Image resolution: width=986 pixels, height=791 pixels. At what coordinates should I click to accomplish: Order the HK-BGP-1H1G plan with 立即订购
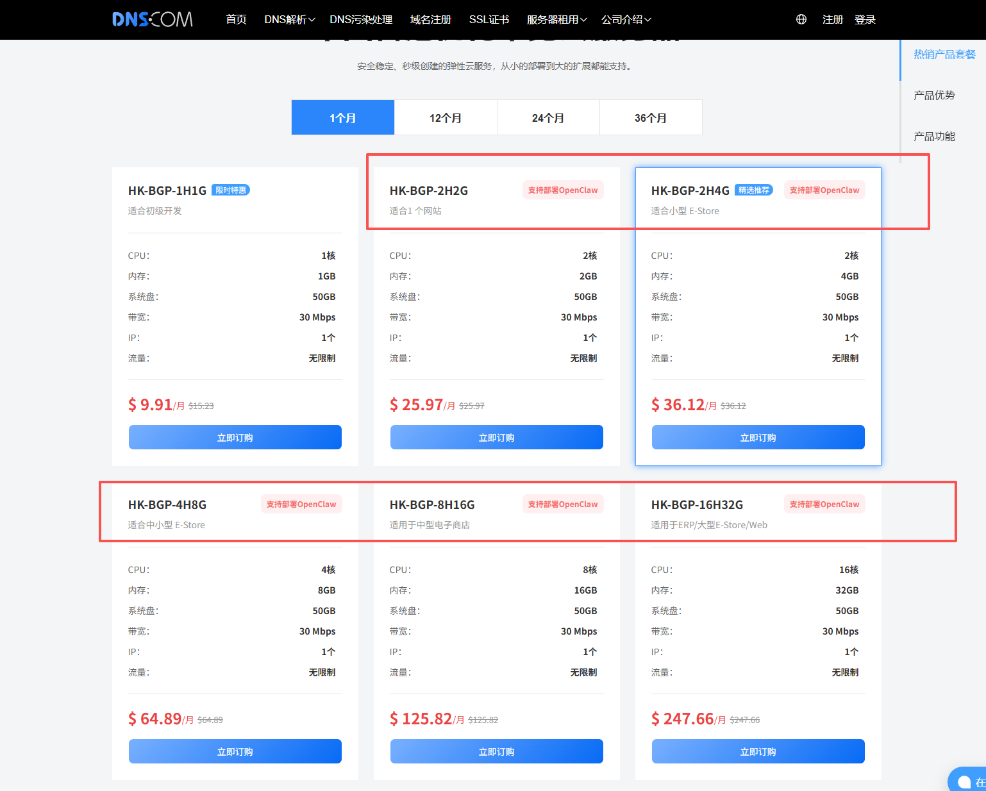coord(235,437)
